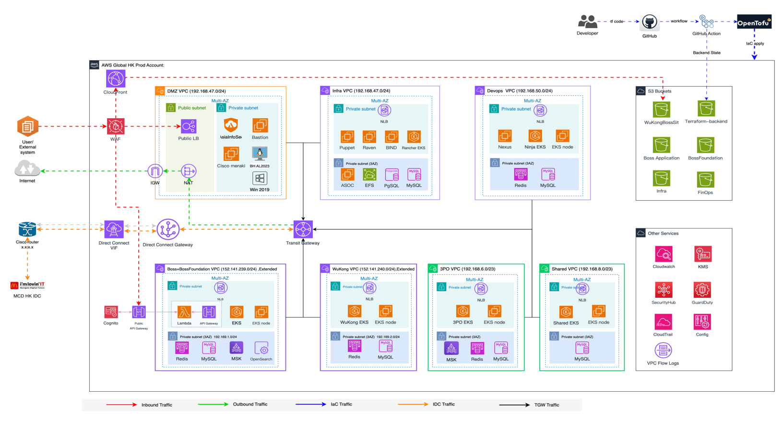The width and height of the screenshot is (783, 431).
Task: Select the BH AL2023 Linux icon
Action: (x=260, y=154)
